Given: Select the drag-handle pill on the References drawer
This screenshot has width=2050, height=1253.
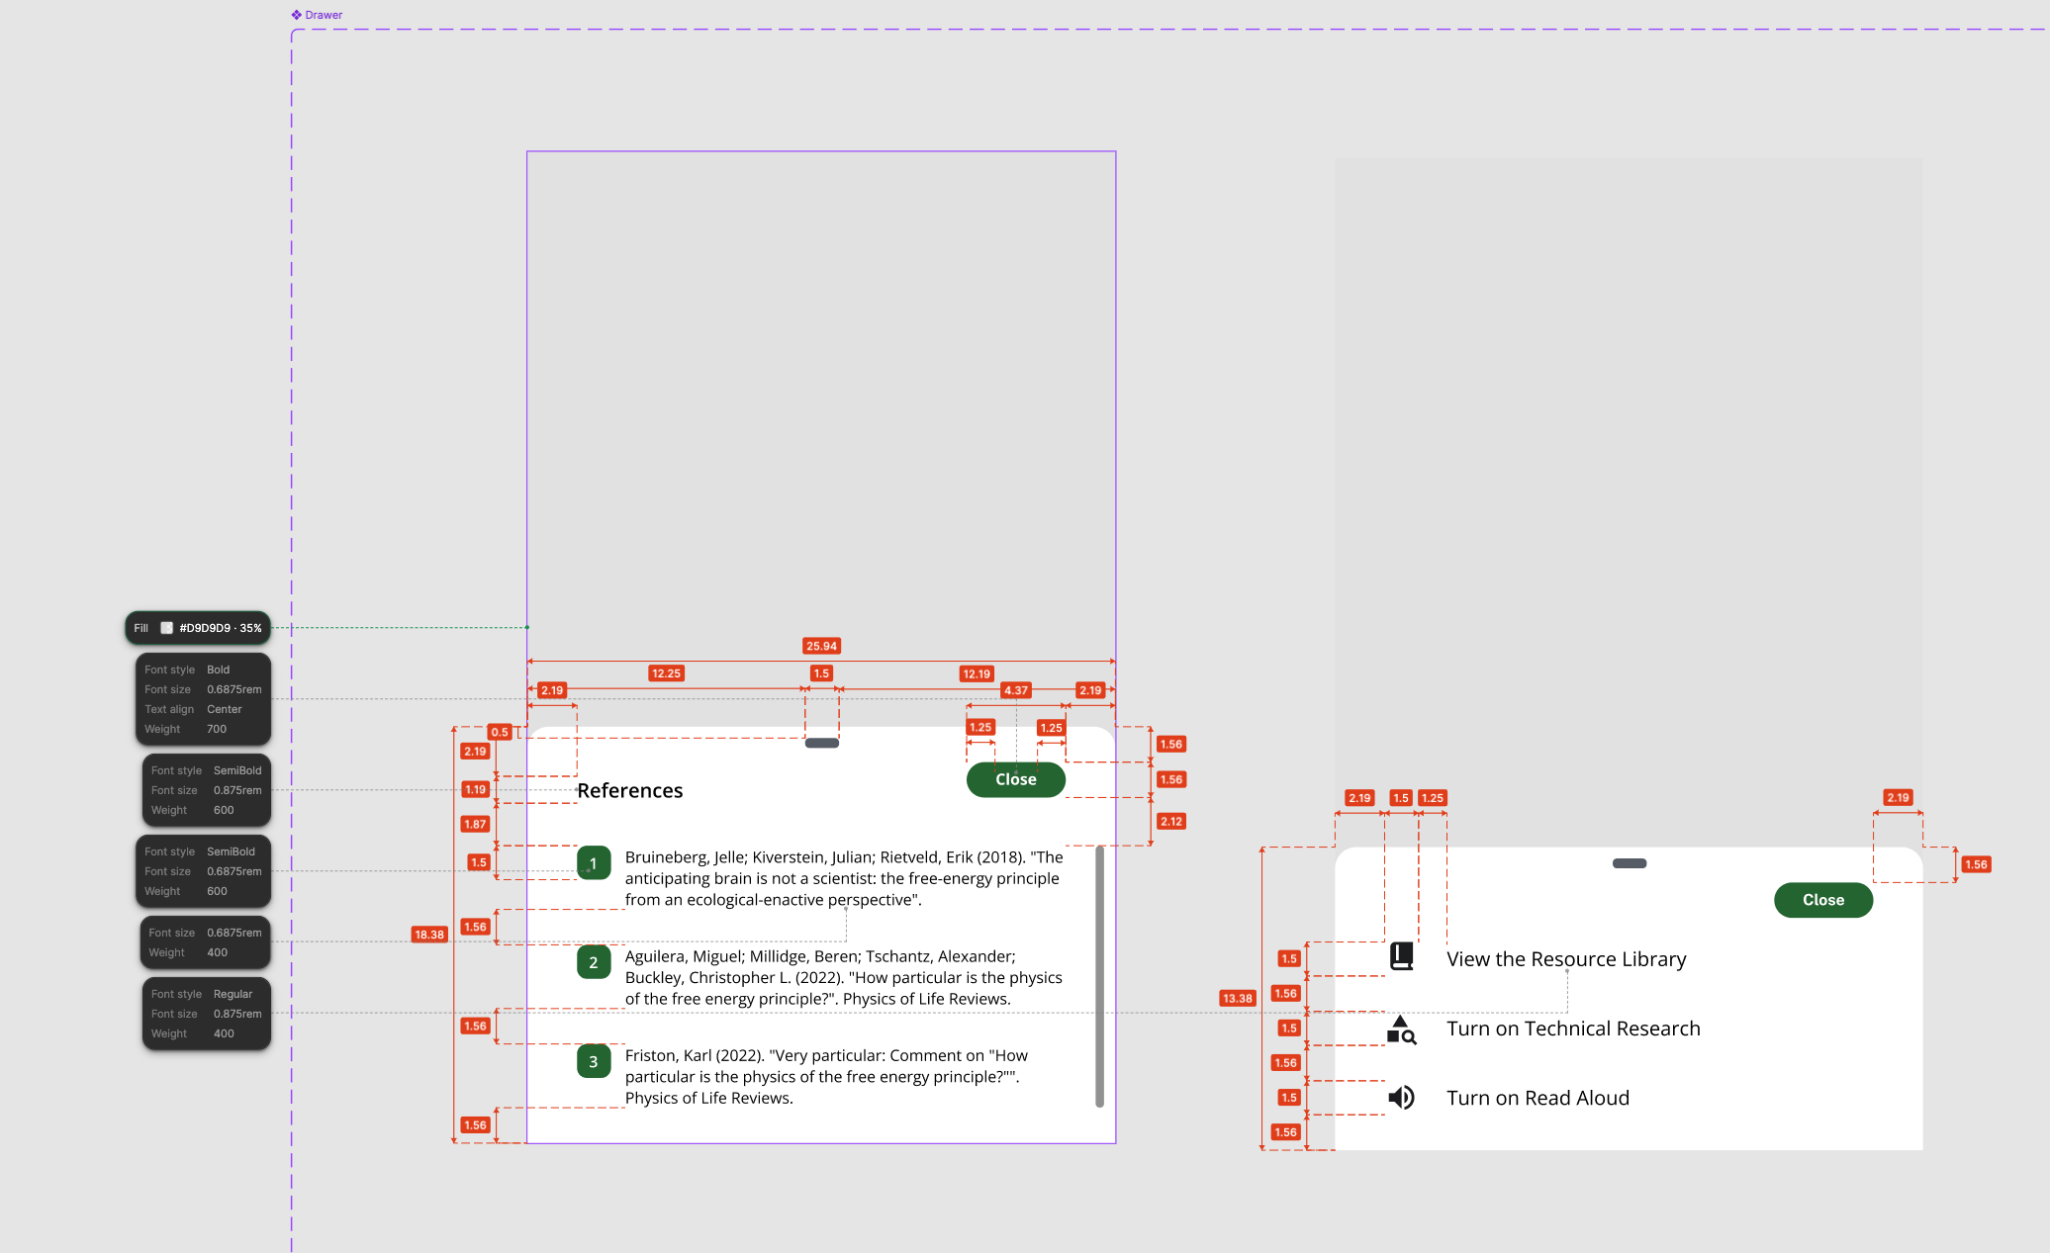Looking at the screenshot, I should point(821,742).
